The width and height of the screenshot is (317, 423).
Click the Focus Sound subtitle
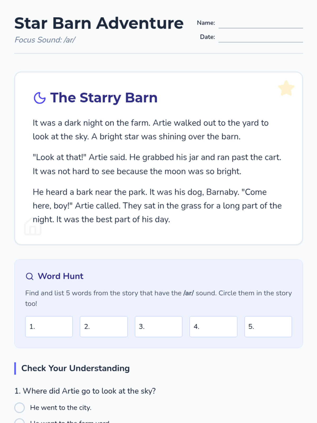click(x=45, y=40)
